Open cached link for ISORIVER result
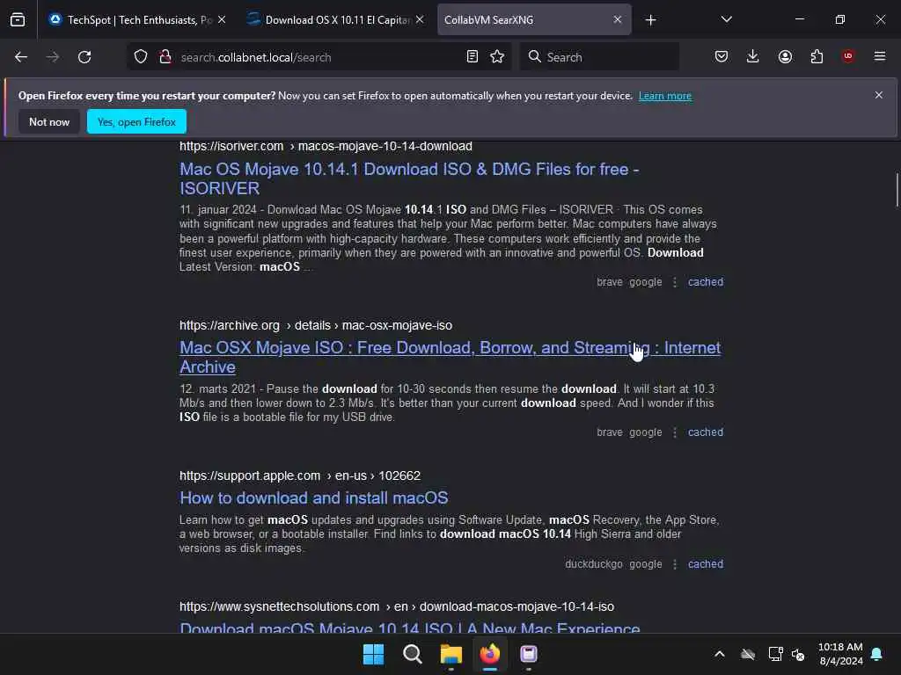901x675 pixels. coord(706,282)
